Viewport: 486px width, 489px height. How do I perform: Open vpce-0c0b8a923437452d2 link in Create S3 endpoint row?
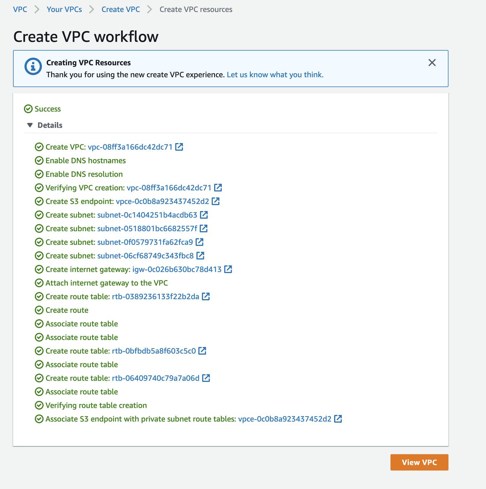tap(163, 201)
